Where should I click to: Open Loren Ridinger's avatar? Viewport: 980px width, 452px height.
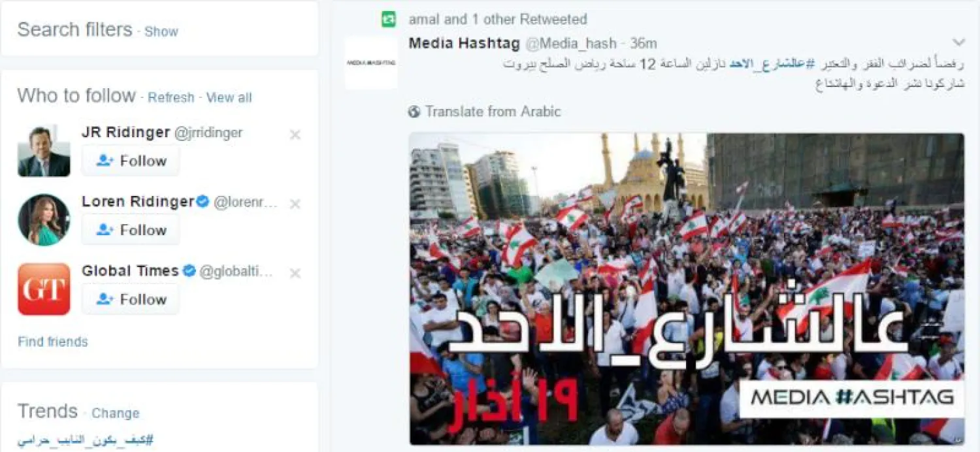(44, 220)
